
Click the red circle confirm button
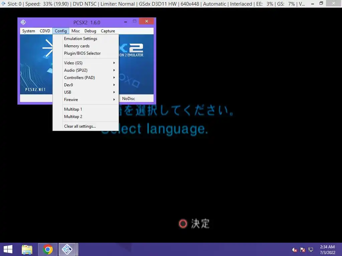tap(183, 224)
